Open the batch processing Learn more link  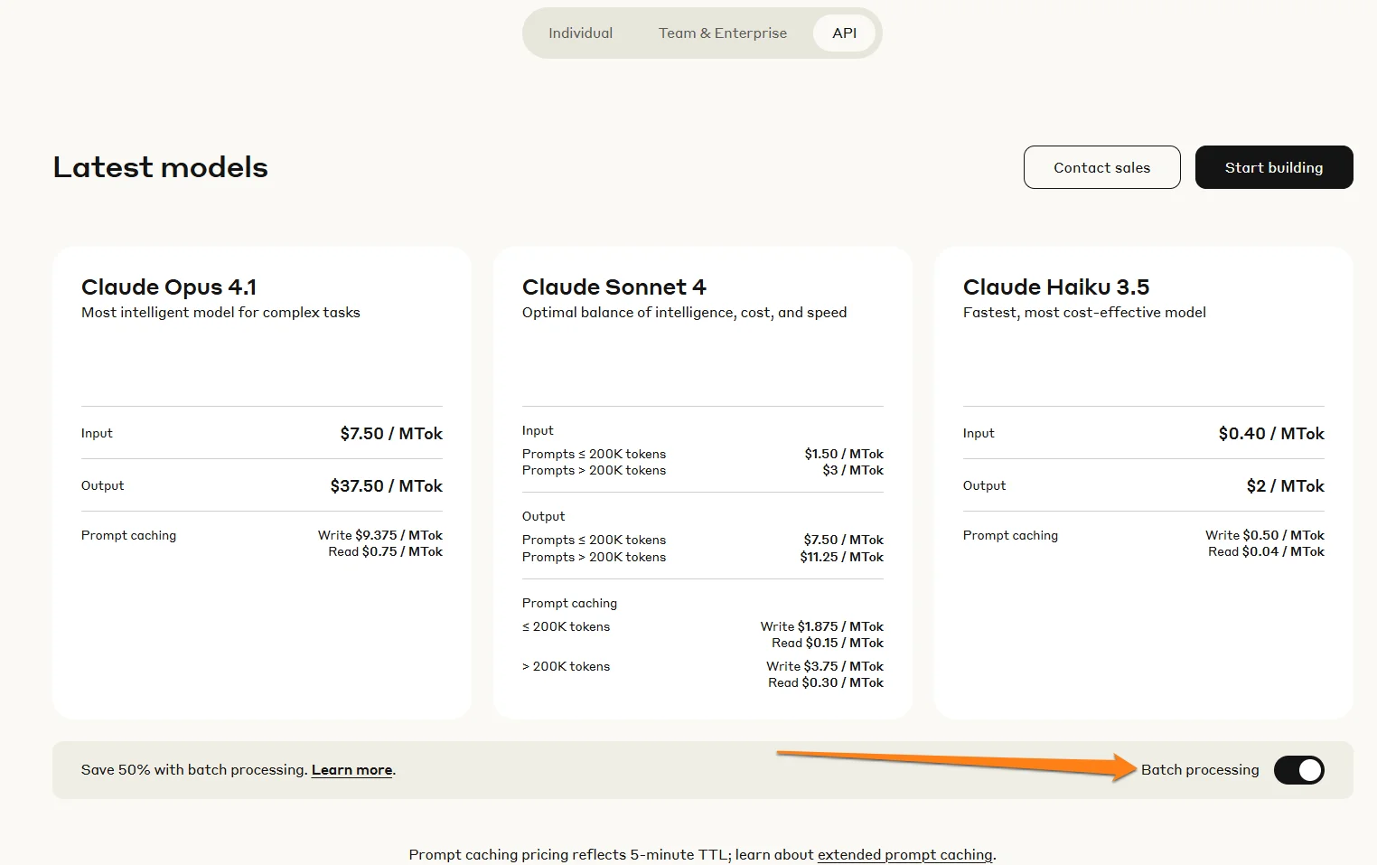[352, 770]
